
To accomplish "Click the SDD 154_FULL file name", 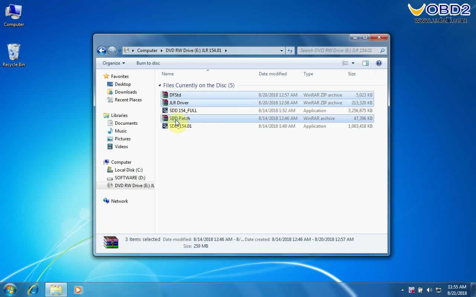I will [183, 111].
